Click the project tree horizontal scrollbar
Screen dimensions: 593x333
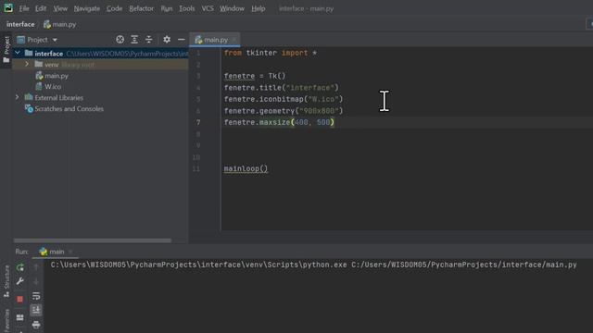pos(93,240)
